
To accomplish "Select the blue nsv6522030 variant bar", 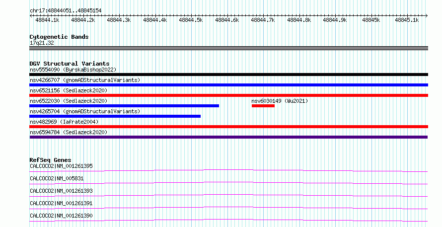I will tap(124, 106).
